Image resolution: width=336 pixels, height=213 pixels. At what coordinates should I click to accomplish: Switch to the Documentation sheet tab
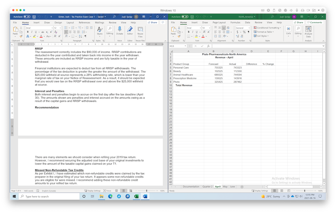191,187
